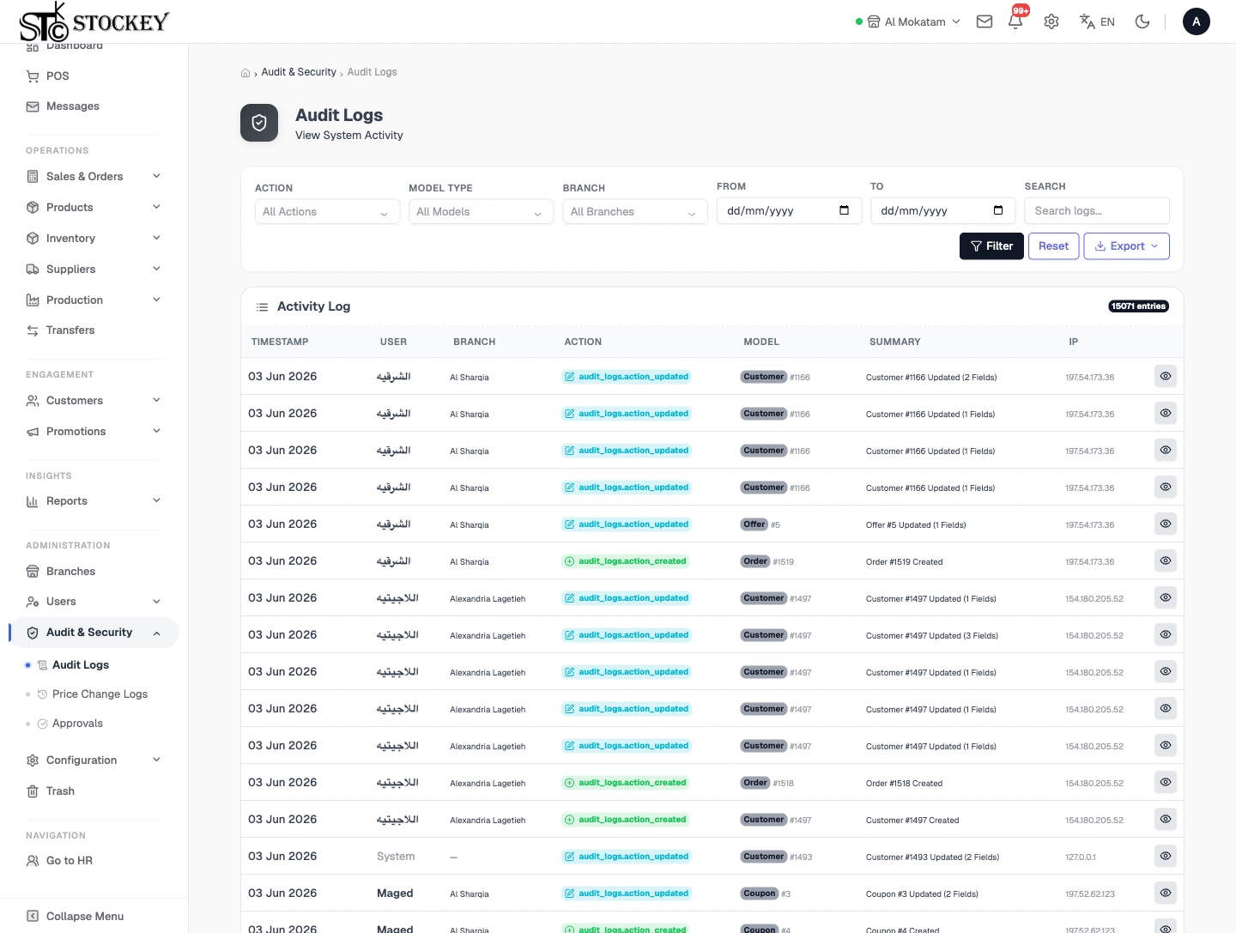Open Al Mokatam branch selector
This screenshot has width=1236, height=933.
point(913,21)
